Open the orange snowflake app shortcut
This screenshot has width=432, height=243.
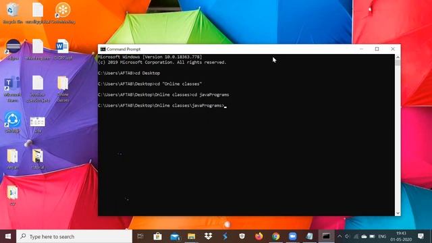63,13
